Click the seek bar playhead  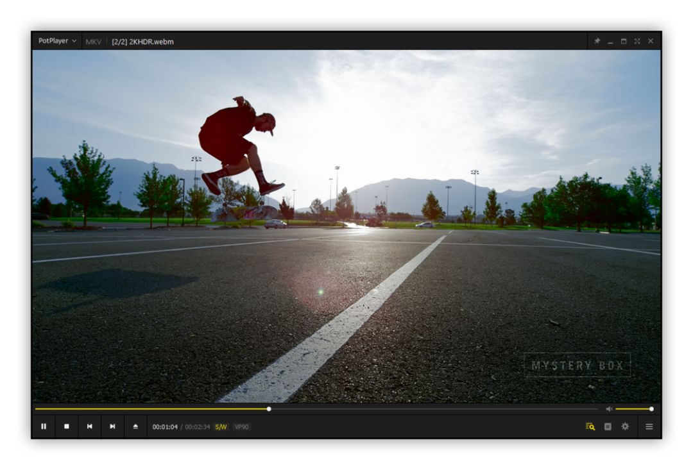pos(269,410)
